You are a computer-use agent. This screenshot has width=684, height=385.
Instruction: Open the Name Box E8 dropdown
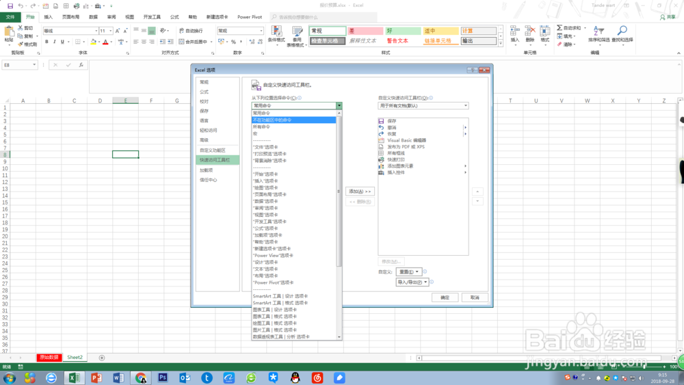[34, 65]
